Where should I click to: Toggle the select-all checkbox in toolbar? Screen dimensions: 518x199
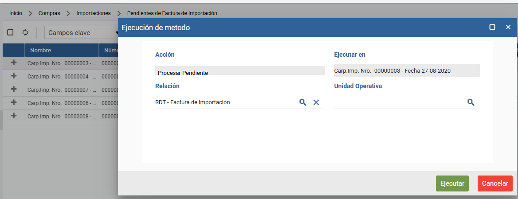(x=10, y=32)
